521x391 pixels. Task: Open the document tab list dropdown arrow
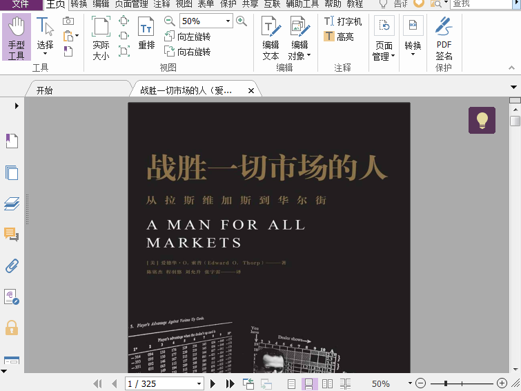coord(513,88)
